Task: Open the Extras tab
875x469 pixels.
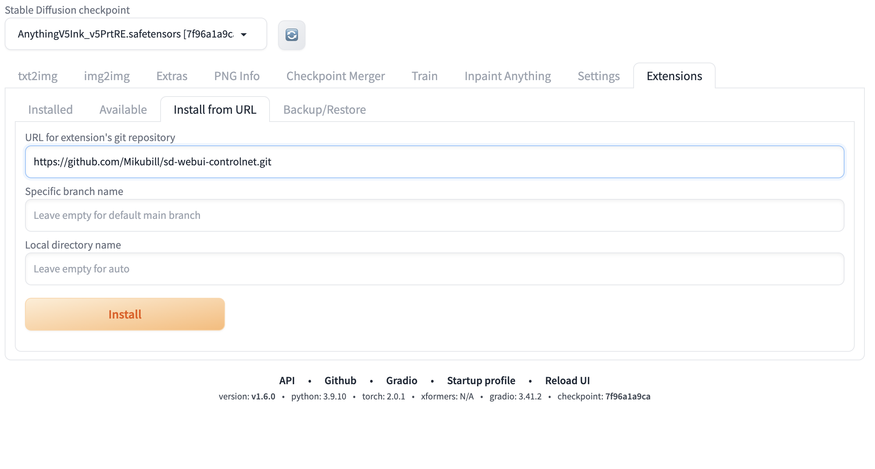Action: 171,76
